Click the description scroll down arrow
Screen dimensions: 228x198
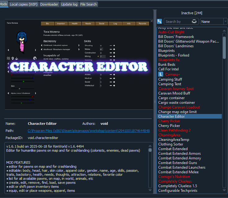[150, 190]
